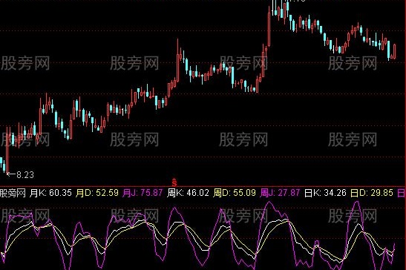Click the 日D: 29.85 indicator value
406x270 pixels.
pos(372,193)
